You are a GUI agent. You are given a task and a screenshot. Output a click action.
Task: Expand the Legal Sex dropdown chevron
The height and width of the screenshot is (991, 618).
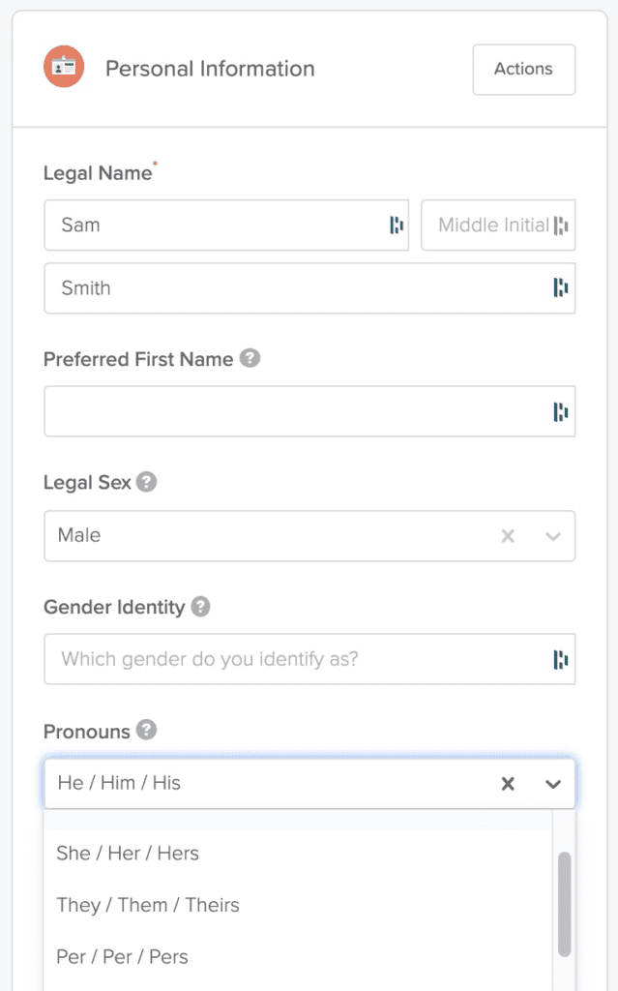(x=553, y=535)
